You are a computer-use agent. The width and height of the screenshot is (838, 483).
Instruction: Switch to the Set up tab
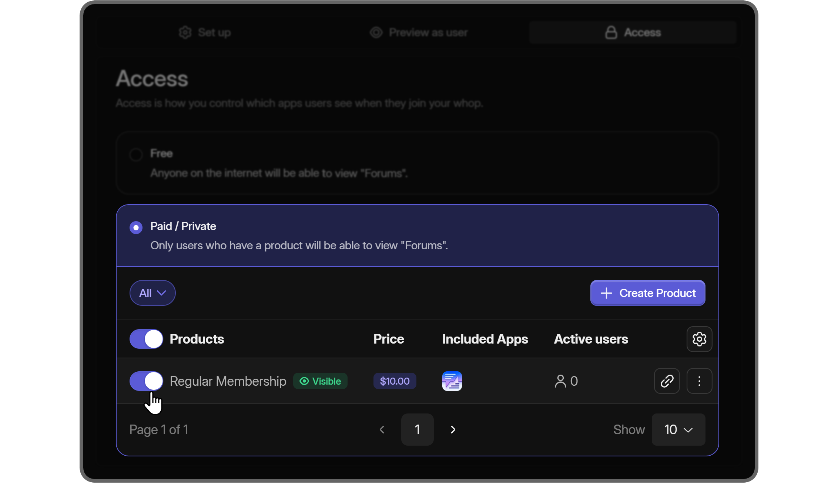click(x=204, y=32)
